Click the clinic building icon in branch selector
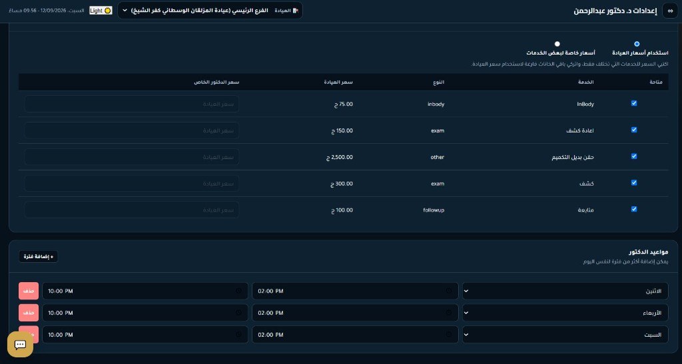The height and width of the screenshot is (364, 682). click(x=296, y=11)
